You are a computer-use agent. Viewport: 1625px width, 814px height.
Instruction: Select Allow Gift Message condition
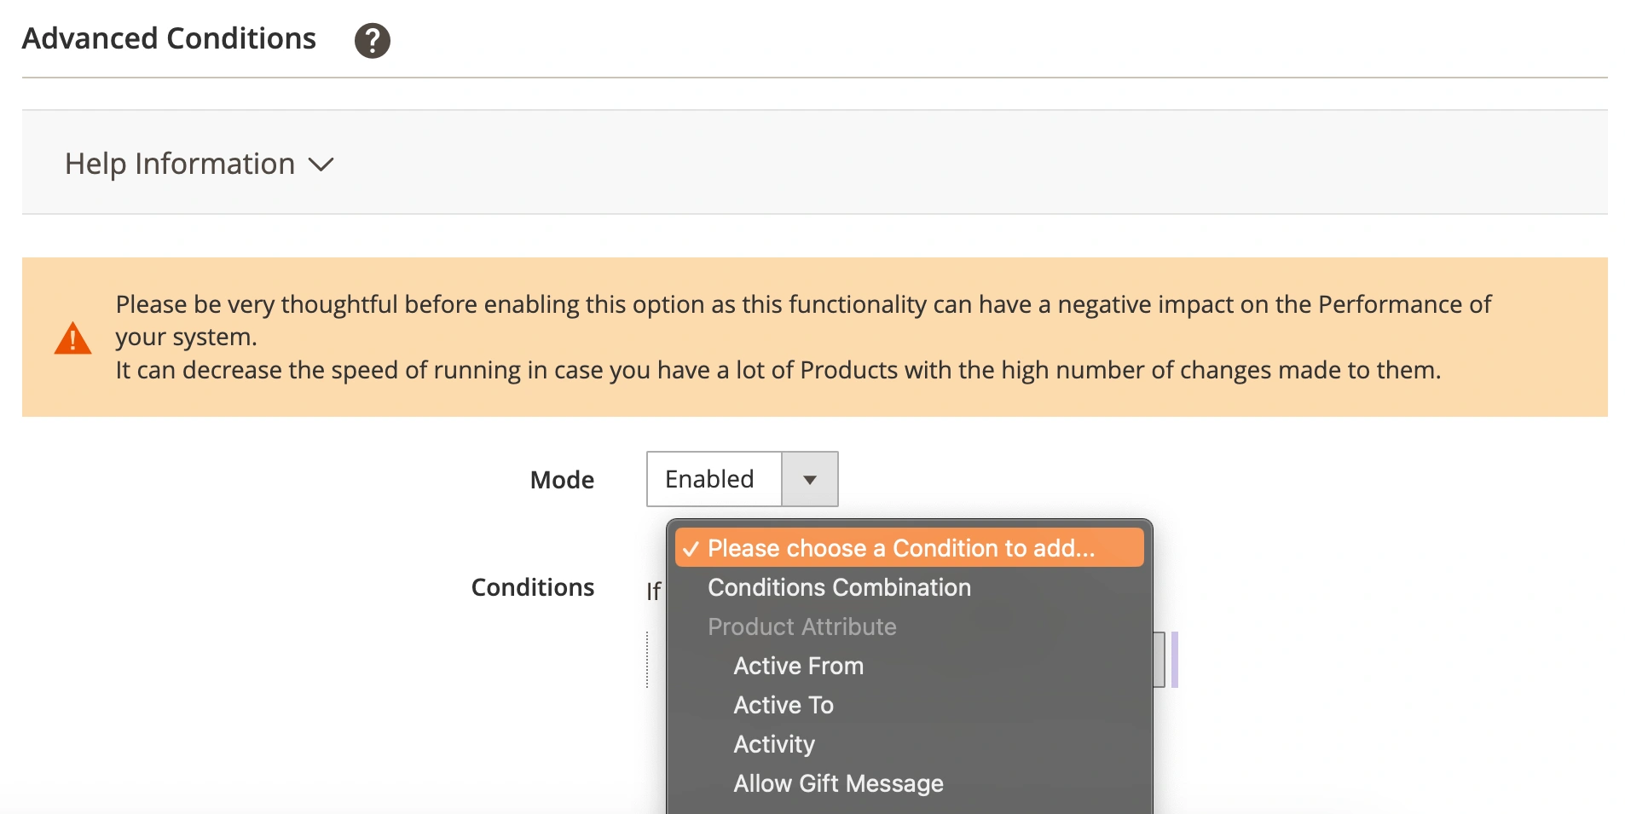pos(838,782)
